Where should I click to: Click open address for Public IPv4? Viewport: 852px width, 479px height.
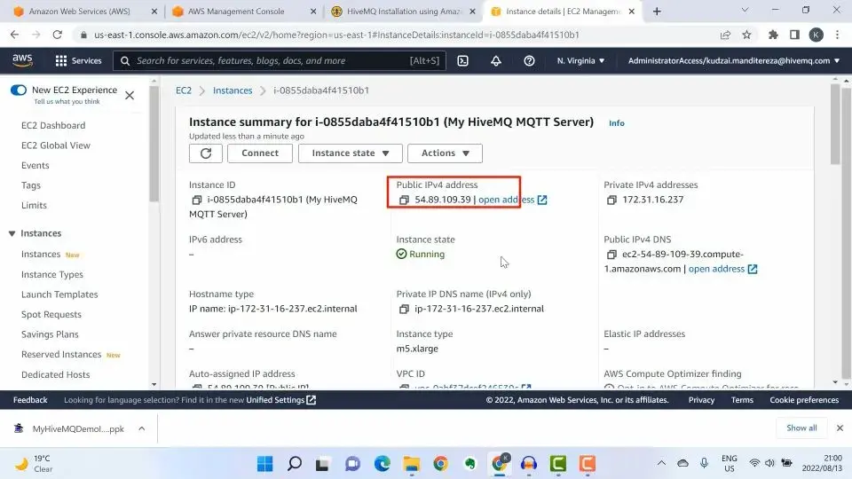pos(512,200)
